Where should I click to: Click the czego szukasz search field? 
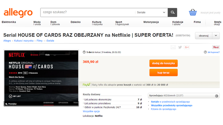click(88, 12)
